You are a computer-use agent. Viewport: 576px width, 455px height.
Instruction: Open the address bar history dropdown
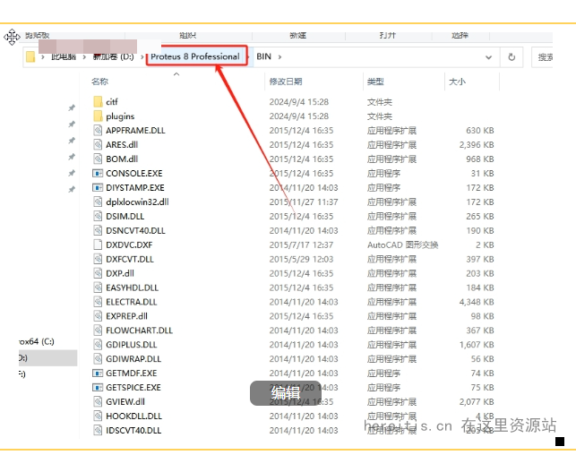click(x=488, y=57)
